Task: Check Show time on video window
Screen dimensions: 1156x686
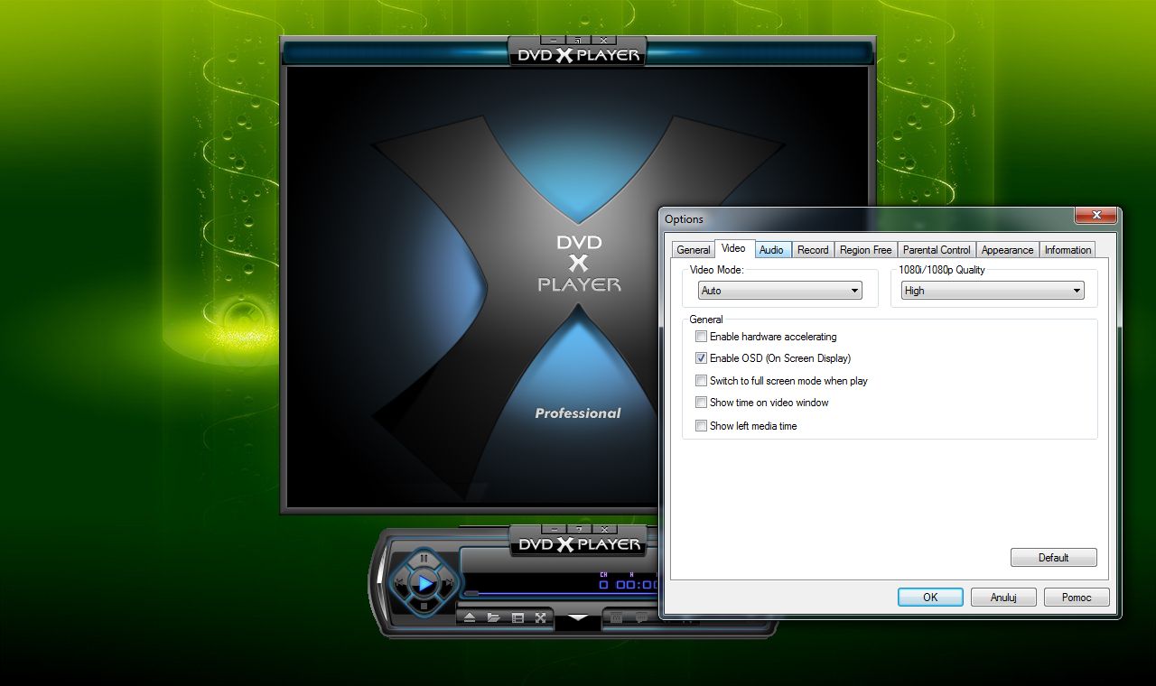Action: pos(701,403)
